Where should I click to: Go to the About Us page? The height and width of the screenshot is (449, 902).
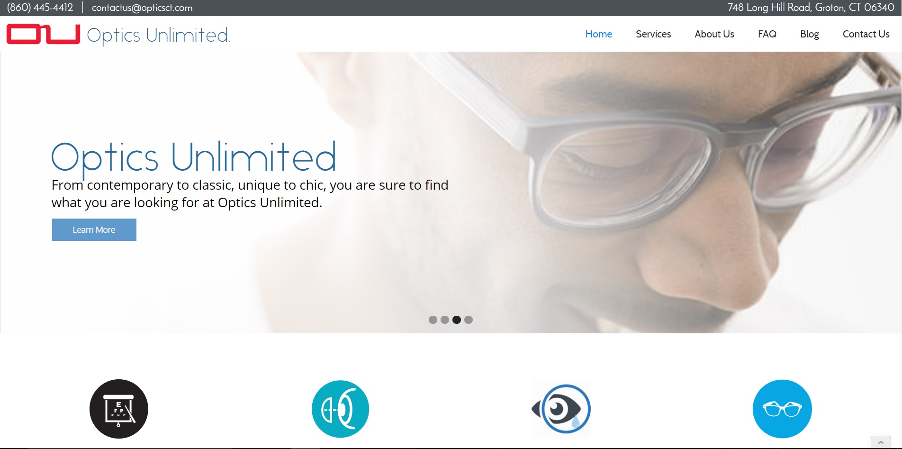[x=714, y=34]
